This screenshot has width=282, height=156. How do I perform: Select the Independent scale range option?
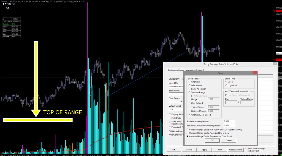(189, 85)
